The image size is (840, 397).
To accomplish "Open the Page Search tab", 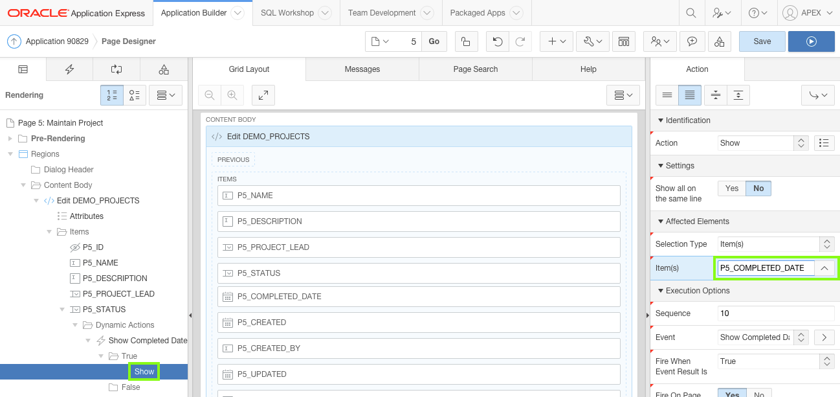I will tap(475, 69).
